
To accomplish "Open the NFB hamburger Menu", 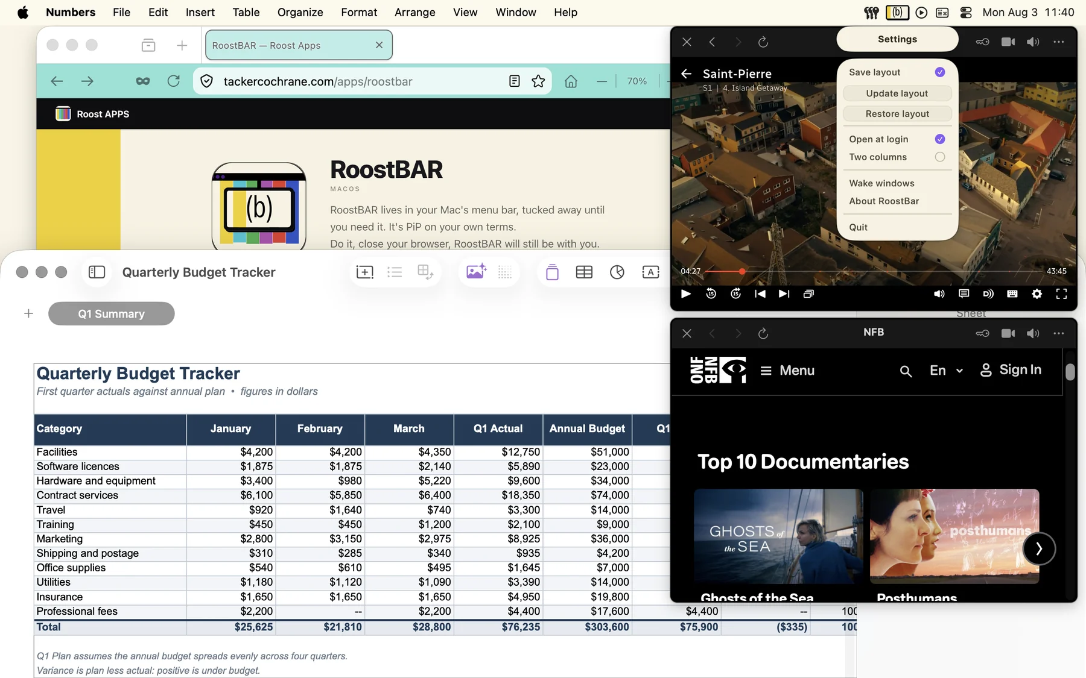I will [787, 371].
